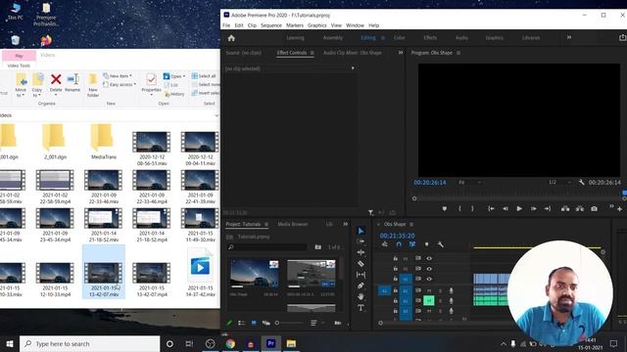The height and width of the screenshot is (352, 627).
Task: Click Mark In button
Action: click(459, 208)
